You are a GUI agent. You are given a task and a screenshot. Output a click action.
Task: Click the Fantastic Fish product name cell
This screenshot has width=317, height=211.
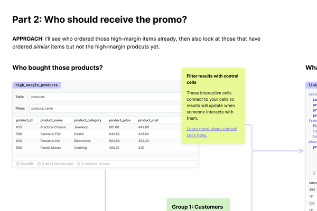pyautogui.click(x=52, y=134)
